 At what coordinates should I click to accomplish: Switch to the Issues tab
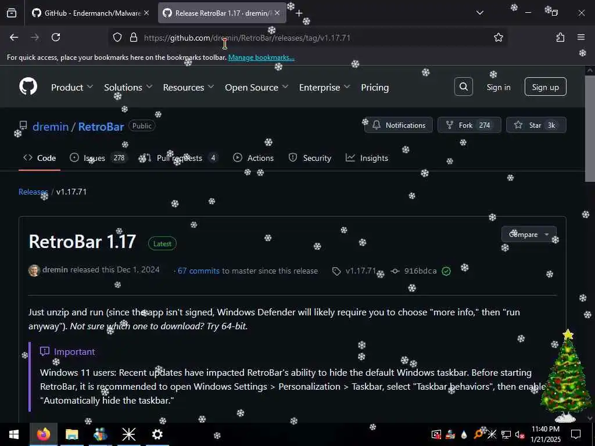tap(99, 158)
